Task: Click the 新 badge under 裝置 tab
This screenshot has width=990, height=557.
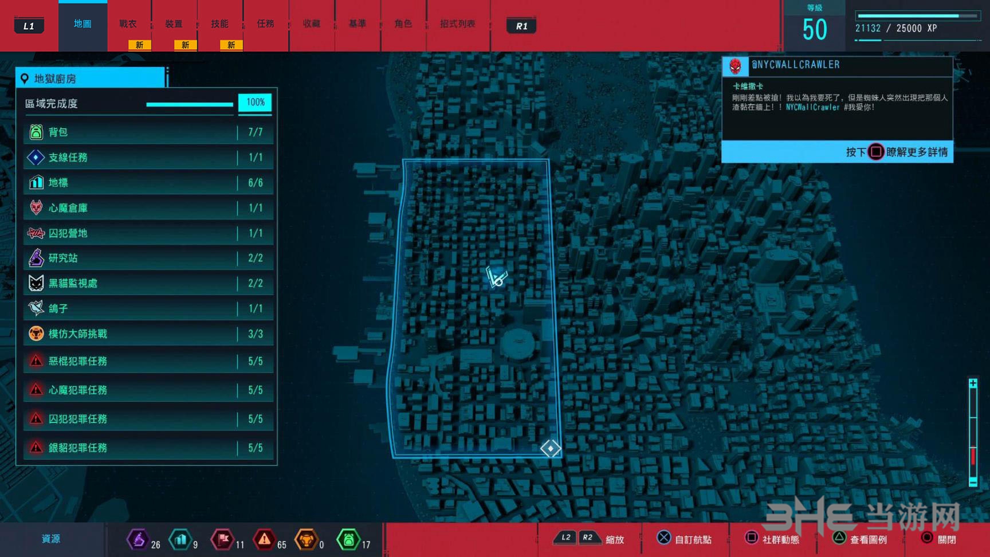Action: pyautogui.click(x=185, y=45)
